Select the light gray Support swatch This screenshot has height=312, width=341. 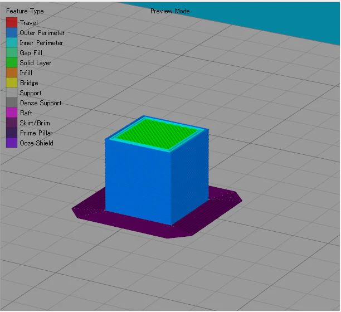point(12,92)
